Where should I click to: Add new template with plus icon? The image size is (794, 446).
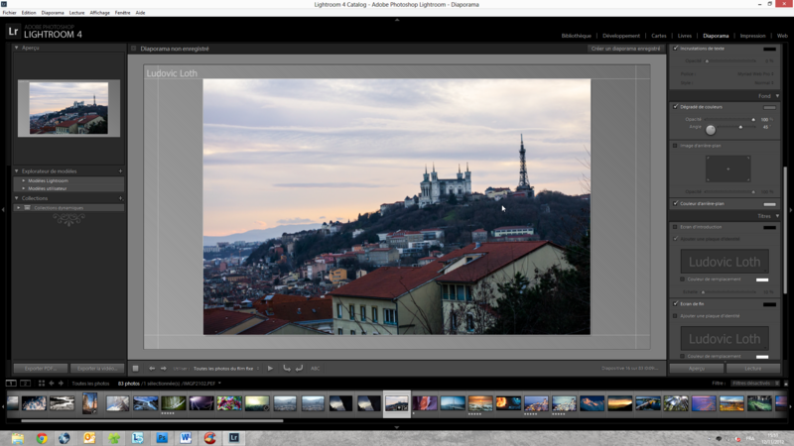(121, 171)
